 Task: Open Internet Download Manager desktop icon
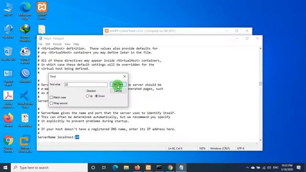tap(25, 33)
